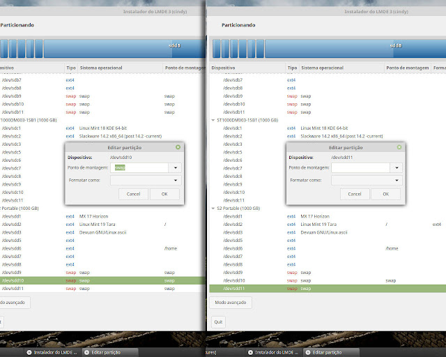Screen dimensions: 446x357
Task: Switch to Editar partição in left taskbar
Action: tap(110, 352)
